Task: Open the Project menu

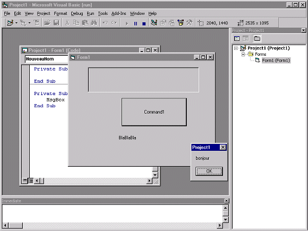Action: 44,13
